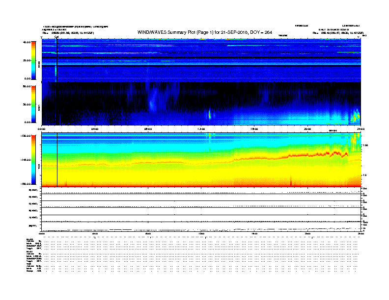Click the 10 label on TNR right axis

[x=364, y=175]
